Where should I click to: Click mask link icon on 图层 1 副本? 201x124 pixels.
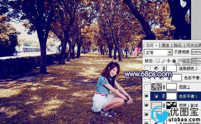[x=164, y=105]
